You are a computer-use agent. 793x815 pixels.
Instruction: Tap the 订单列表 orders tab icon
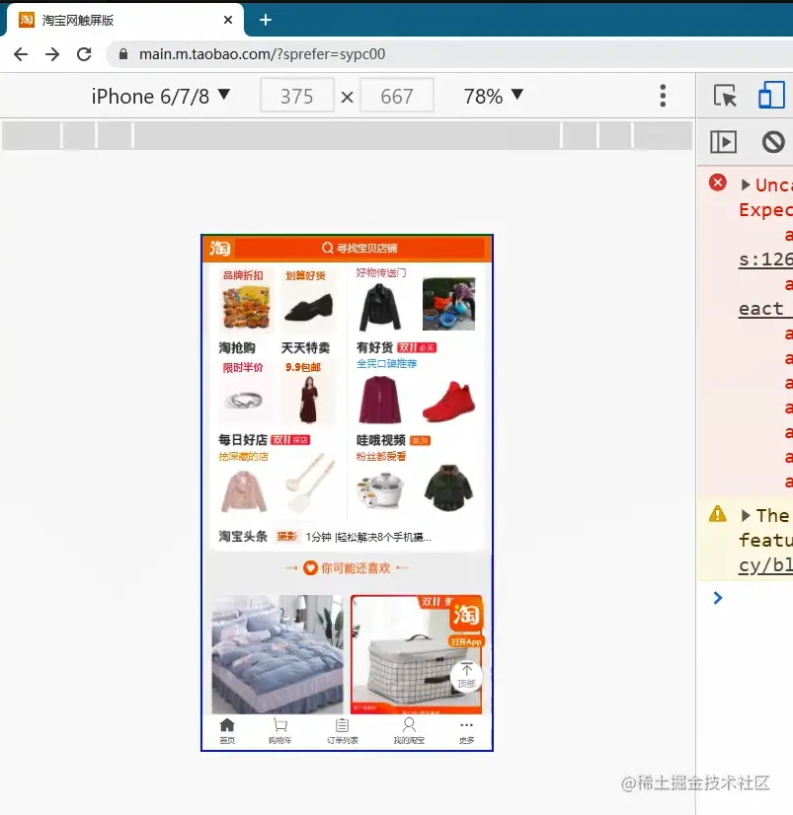click(x=343, y=731)
